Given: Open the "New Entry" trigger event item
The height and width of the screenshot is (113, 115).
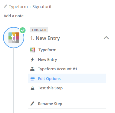Looking at the screenshot, I should 67,59.
